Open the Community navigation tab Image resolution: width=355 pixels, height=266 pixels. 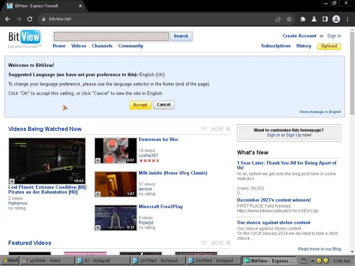131,46
